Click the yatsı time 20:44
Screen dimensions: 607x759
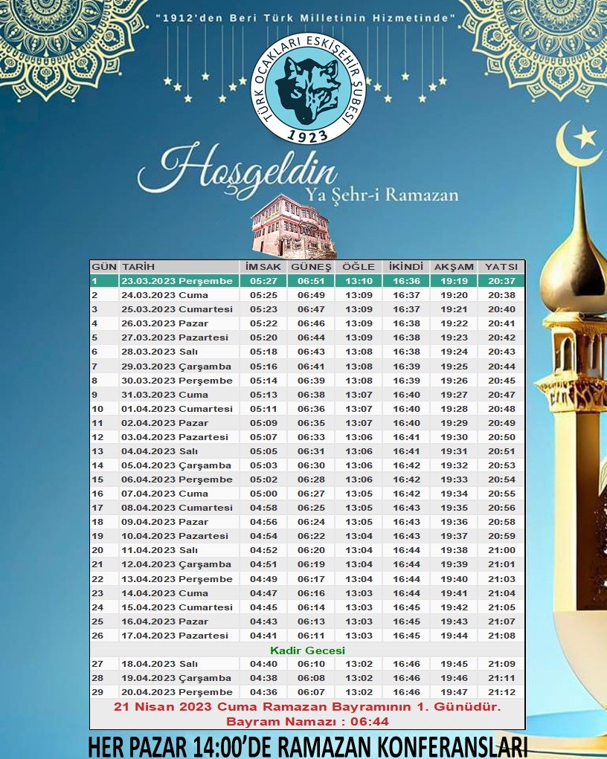point(502,366)
